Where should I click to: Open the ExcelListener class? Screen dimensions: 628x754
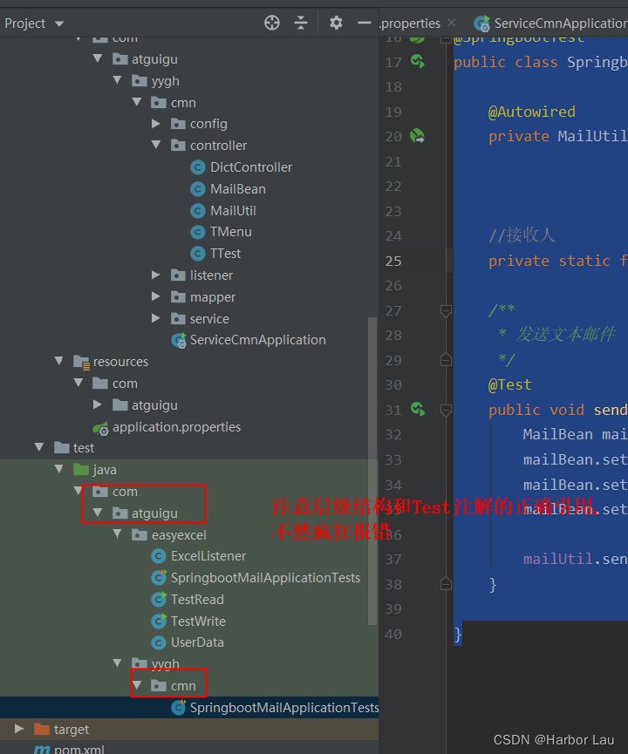coord(208,556)
